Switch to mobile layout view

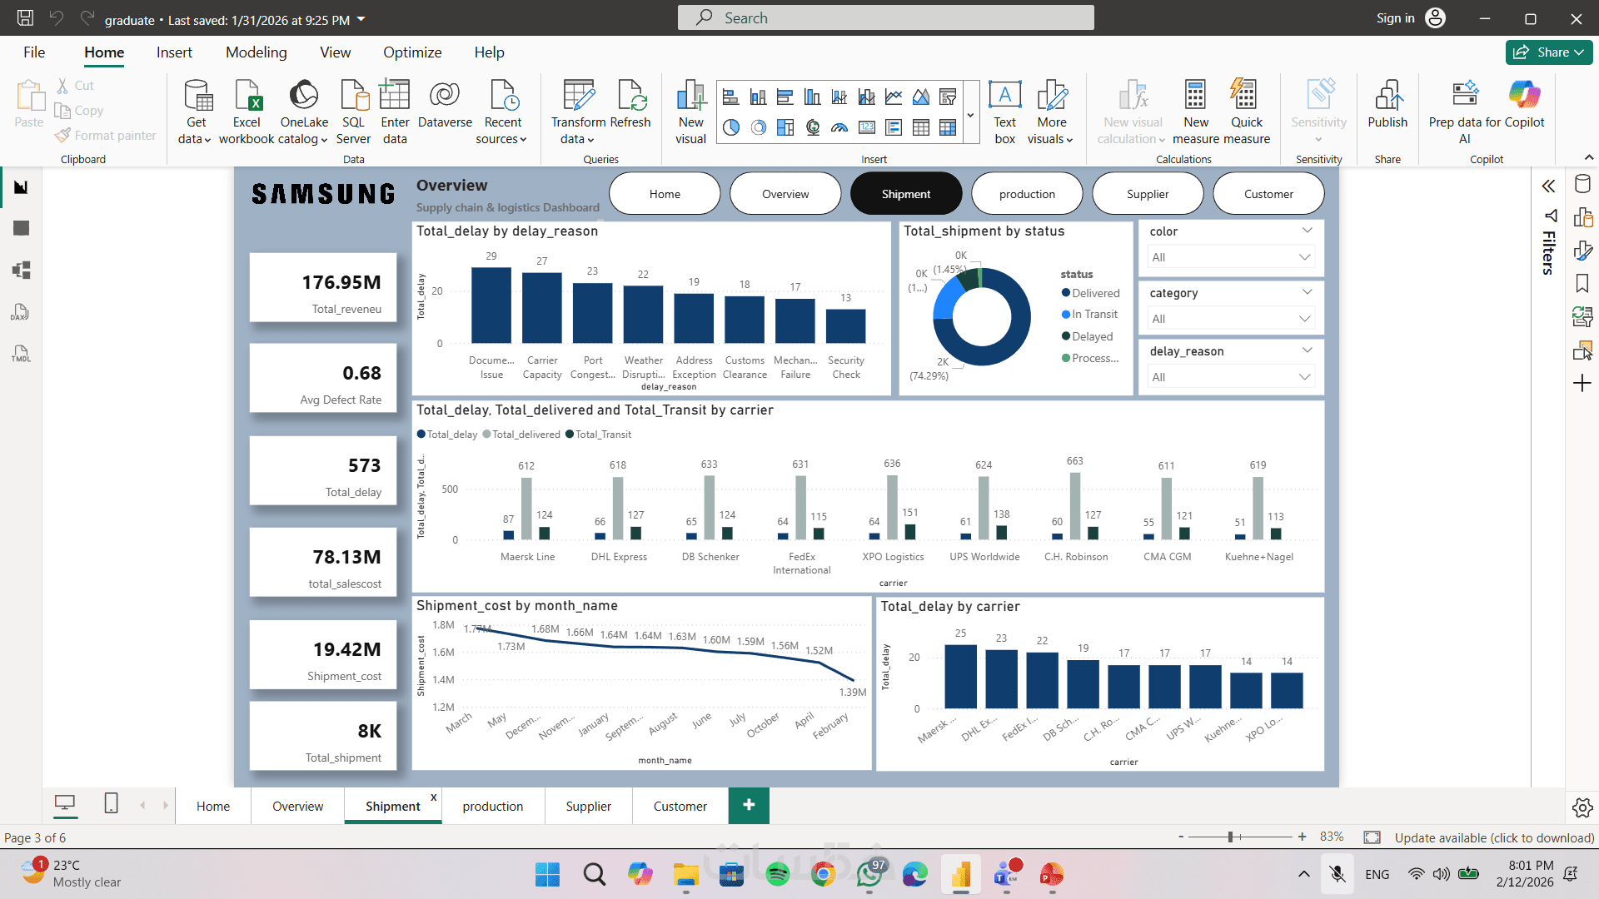pos(111,803)
